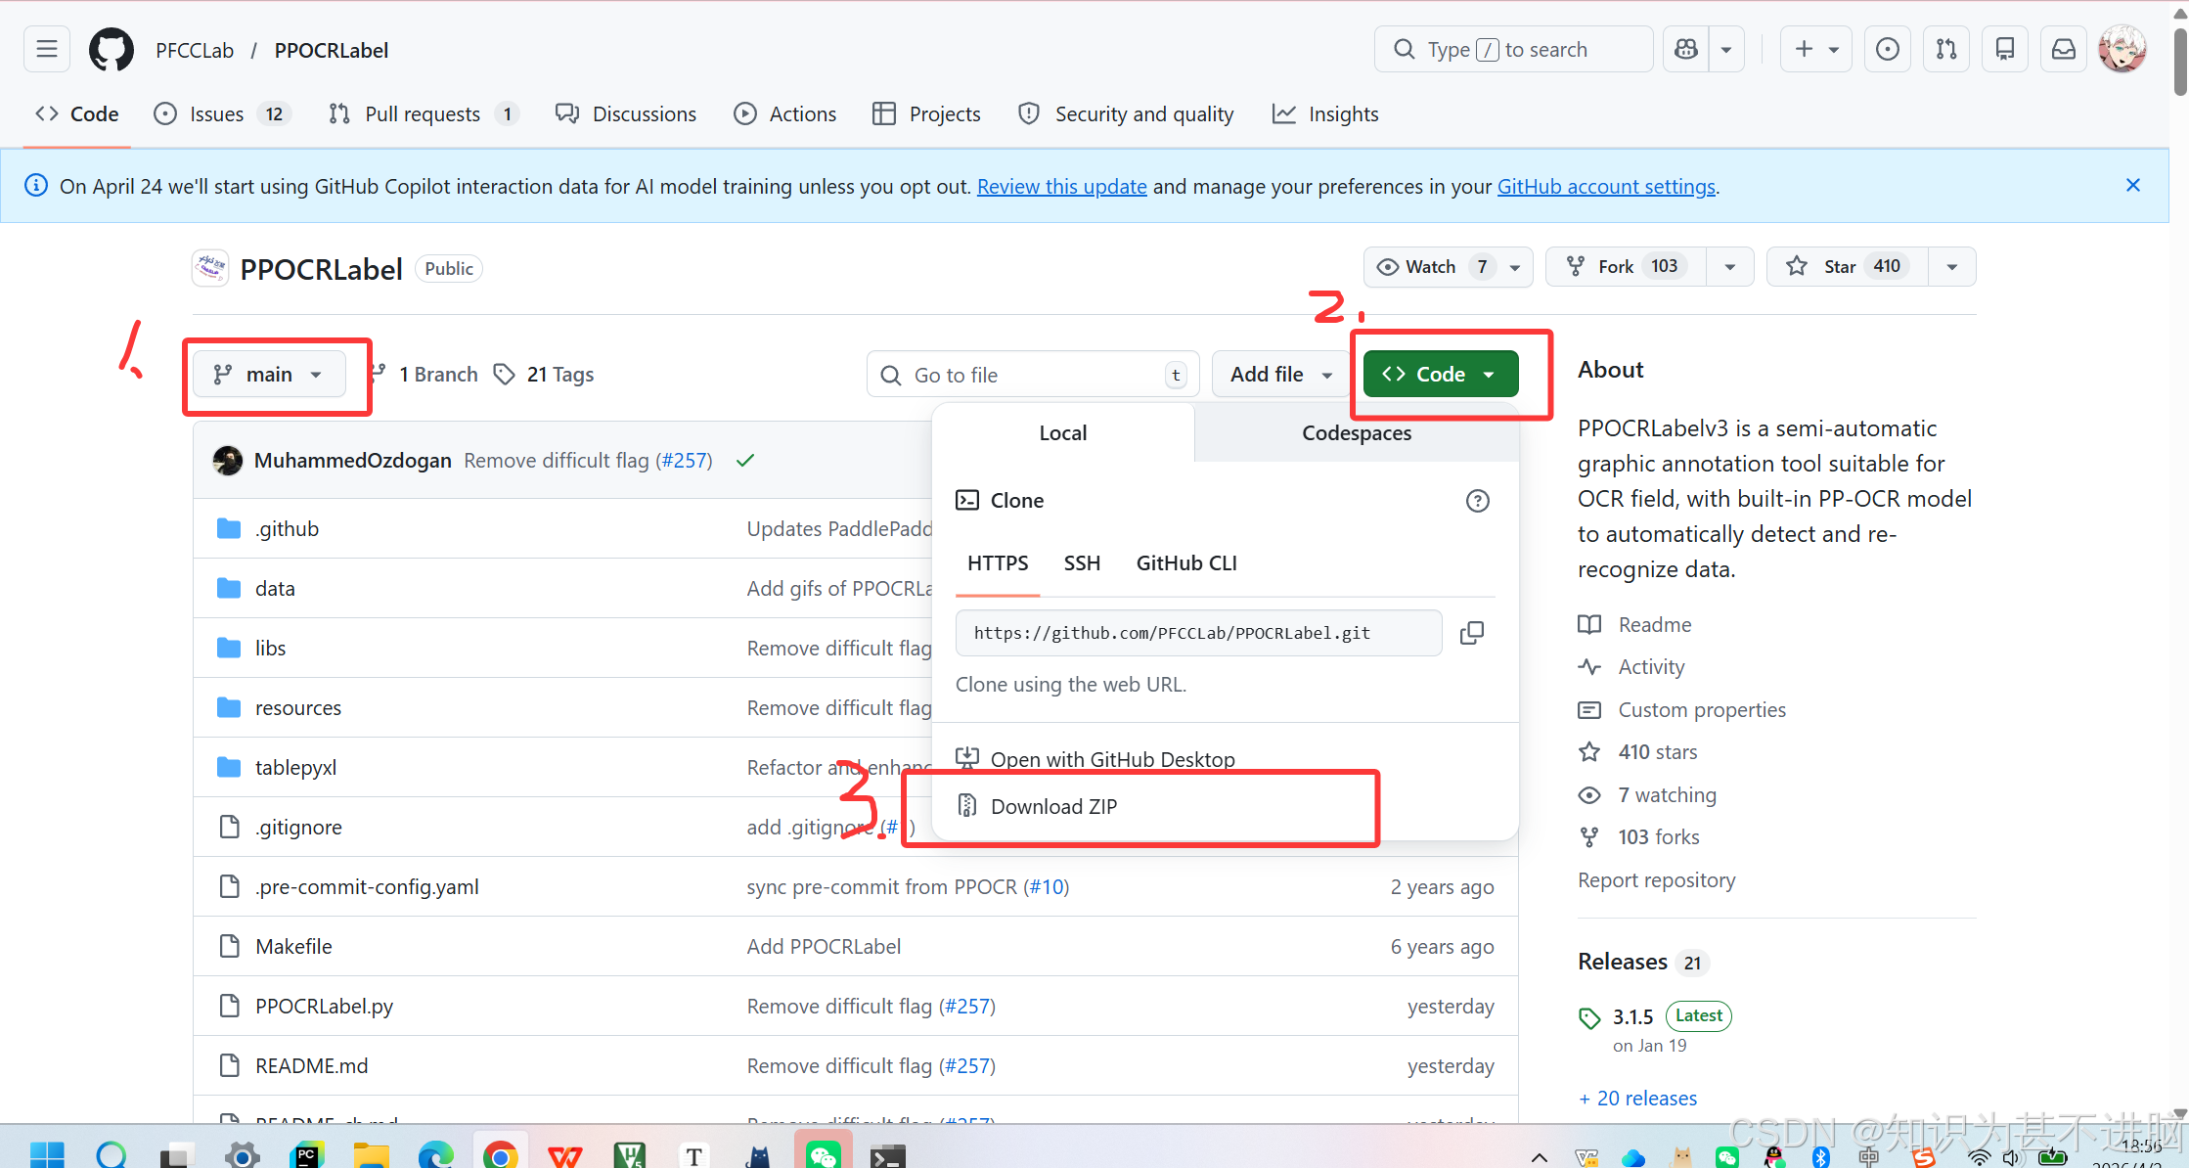Open the terminal from the taskbar

tap(887, 1155)
